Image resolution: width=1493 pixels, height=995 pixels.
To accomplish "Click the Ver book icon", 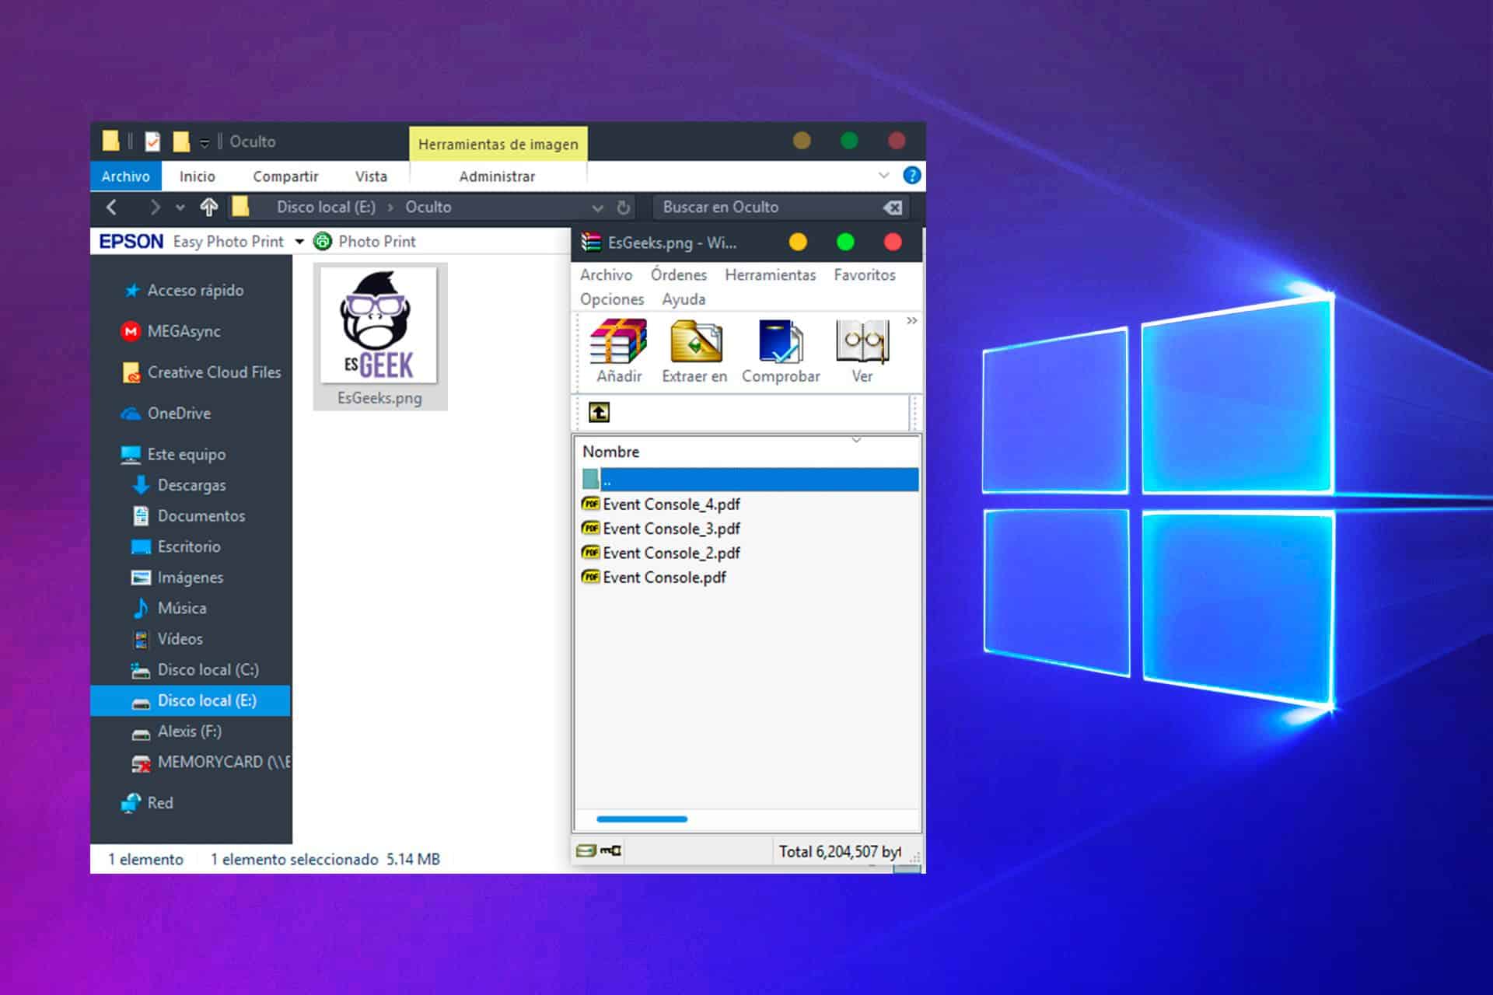I will [x=862, y=343].
